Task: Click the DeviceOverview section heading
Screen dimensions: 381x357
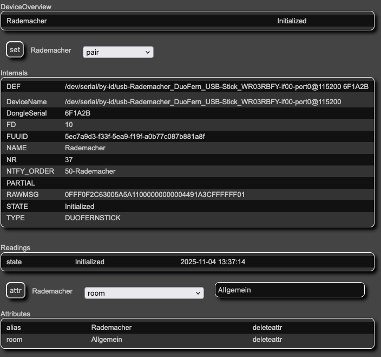Action: coord(26,7)
